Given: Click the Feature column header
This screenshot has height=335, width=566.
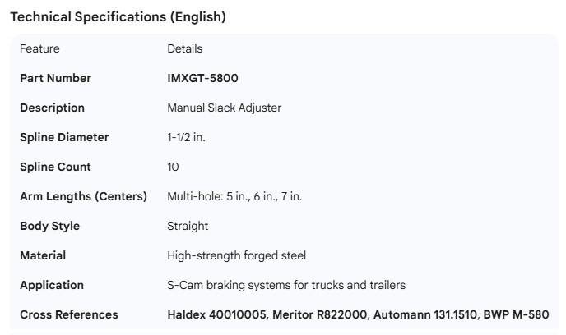Looking at the screenshot, I should coord(39,48).
